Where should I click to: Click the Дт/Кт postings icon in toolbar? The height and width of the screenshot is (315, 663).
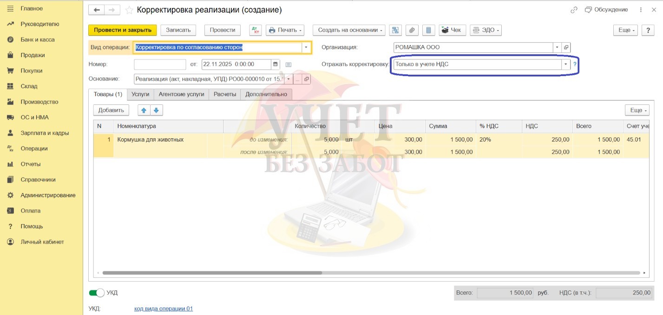coord(256,30)
